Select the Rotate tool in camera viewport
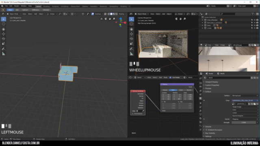The height and width of the screenshot is (146, 260). (132, 39)
